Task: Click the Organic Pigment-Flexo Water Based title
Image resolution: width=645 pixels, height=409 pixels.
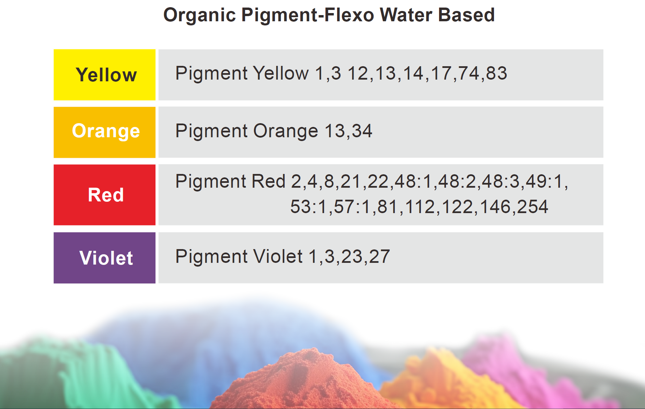Action: click(x=329, y=15)
